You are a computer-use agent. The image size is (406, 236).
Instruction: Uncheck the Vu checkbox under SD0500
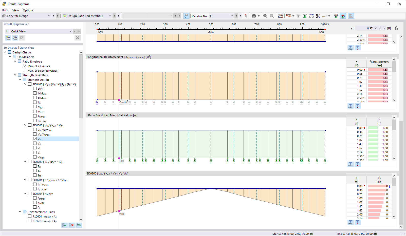tap(35, 139)
